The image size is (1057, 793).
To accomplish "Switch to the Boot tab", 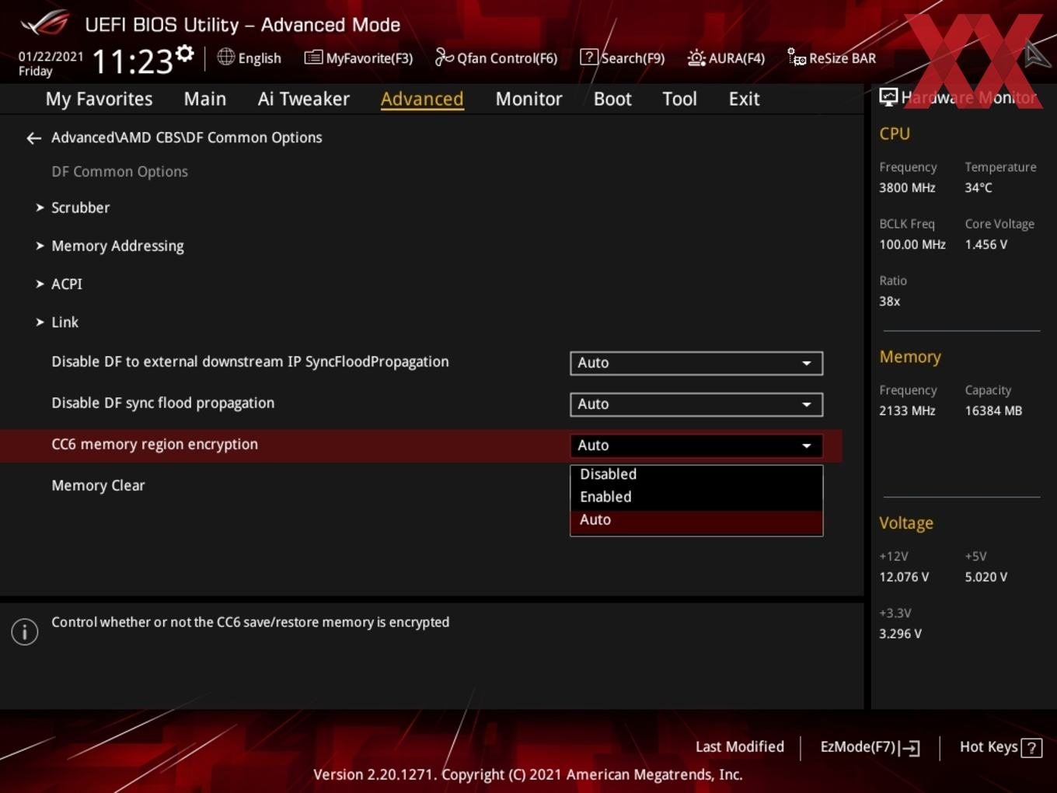I will click(x=612, y=99).
